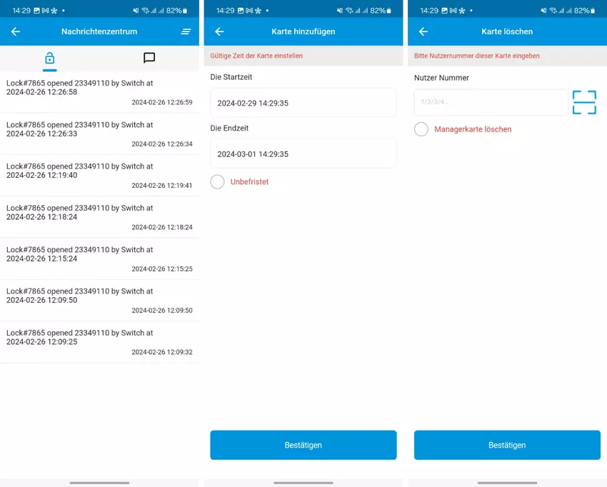Screen dimensions: 607x487
Task: Tap the scan code icon next to Nutzer Nummer
Action: pos(584,102)
